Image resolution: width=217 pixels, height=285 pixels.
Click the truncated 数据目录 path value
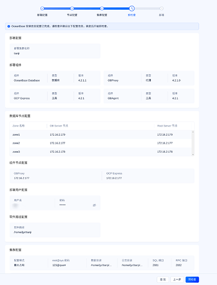click(x=101, y=265)
